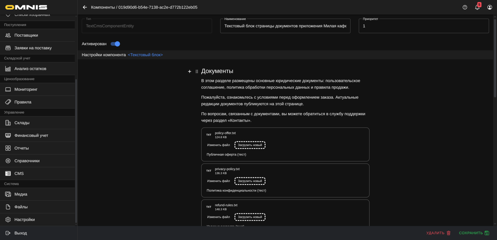The width and height of the screenshot is (497, 240).
Task: Click the Текстовый блок link
Action: click(x=145, y=55)
